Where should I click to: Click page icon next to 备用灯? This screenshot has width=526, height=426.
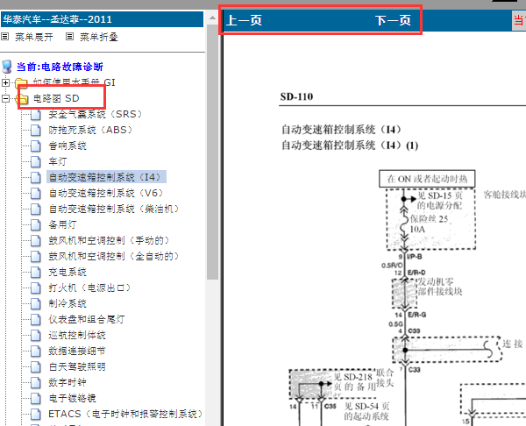(x=36, y=224)
